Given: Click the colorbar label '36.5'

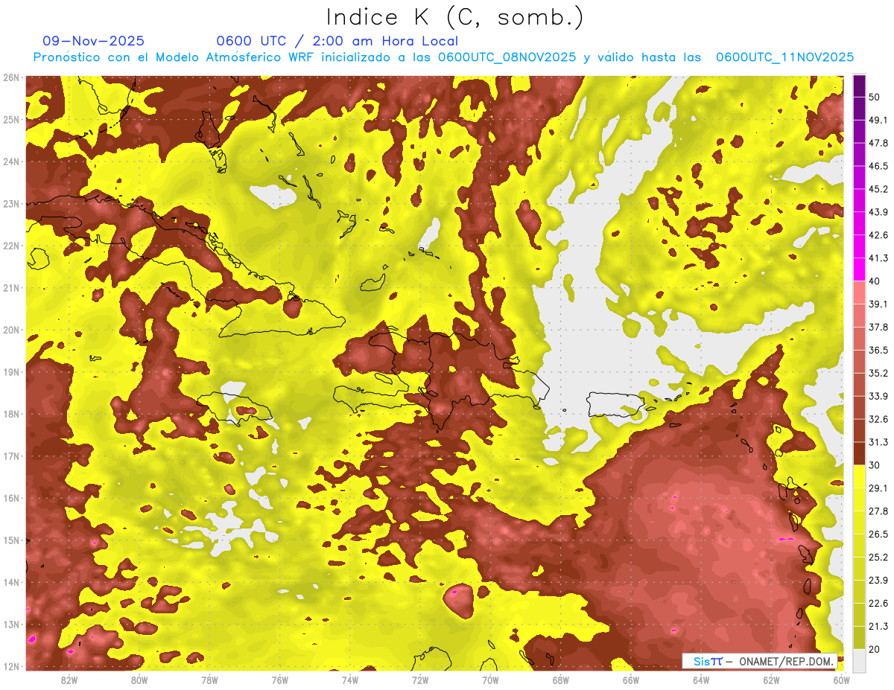Looking at the screenshot, I should [x=879, y=351].
